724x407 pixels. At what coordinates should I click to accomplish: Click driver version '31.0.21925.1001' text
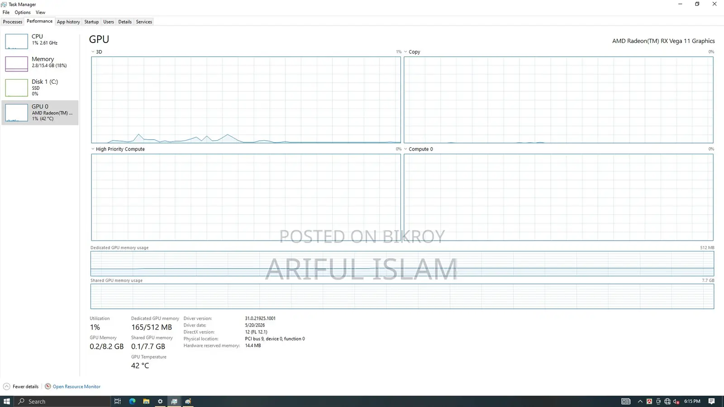[260, 318]
